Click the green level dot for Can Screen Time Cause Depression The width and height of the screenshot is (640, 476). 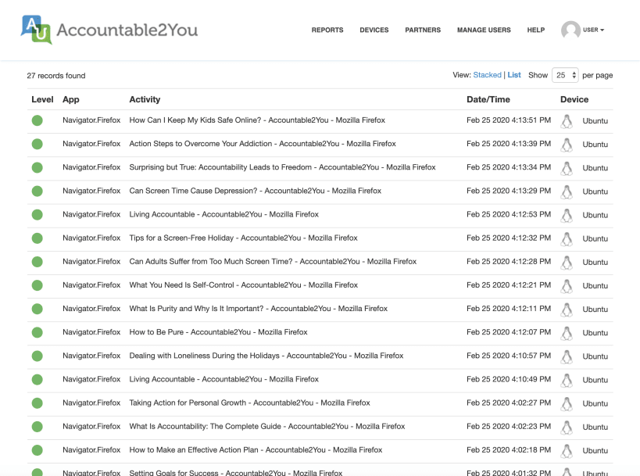pyautogui.click(x=38, y=191)
